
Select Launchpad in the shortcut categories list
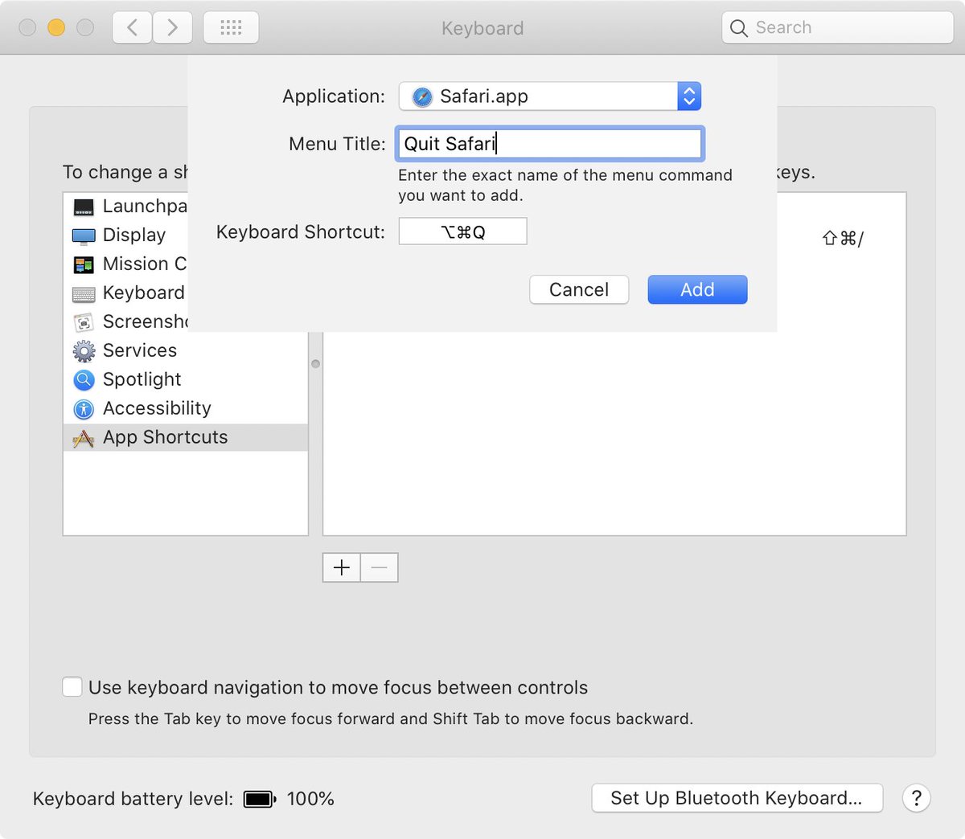(125, 207)
